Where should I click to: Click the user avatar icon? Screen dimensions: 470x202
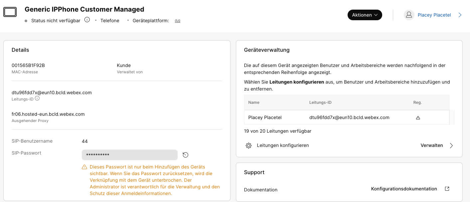point(409,15)
